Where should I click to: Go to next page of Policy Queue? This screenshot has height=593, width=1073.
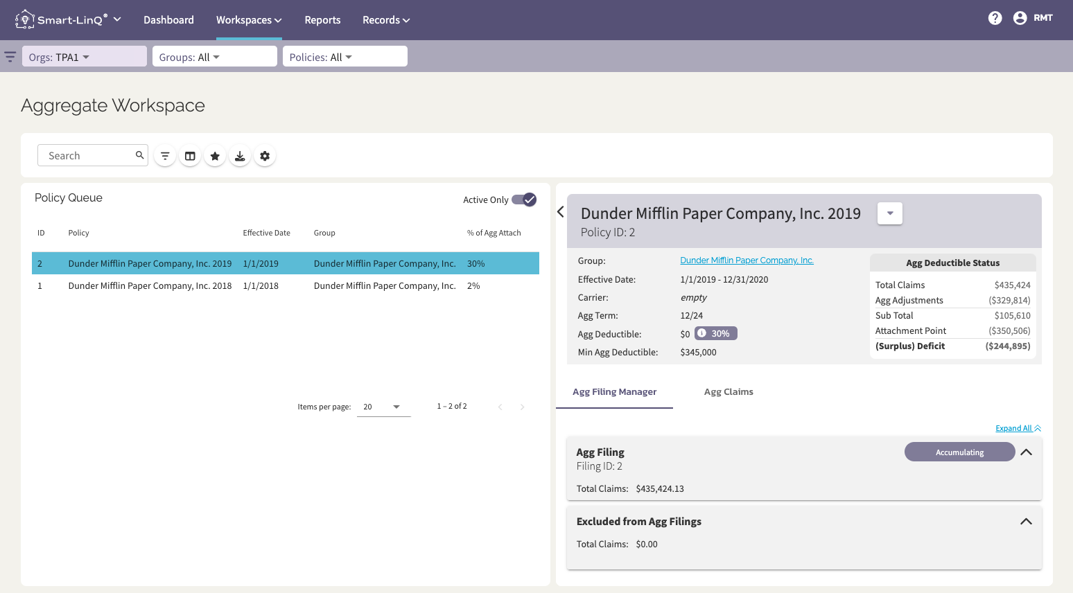pos(522,407)
